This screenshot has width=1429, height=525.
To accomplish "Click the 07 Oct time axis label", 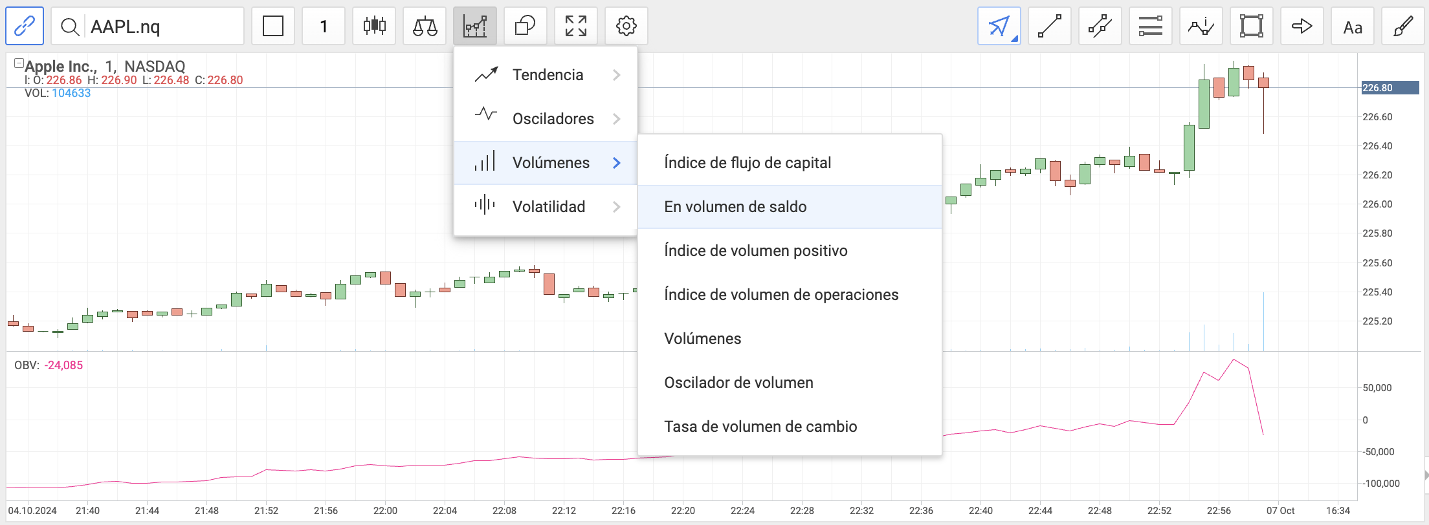I will (x=1281, y=511).
